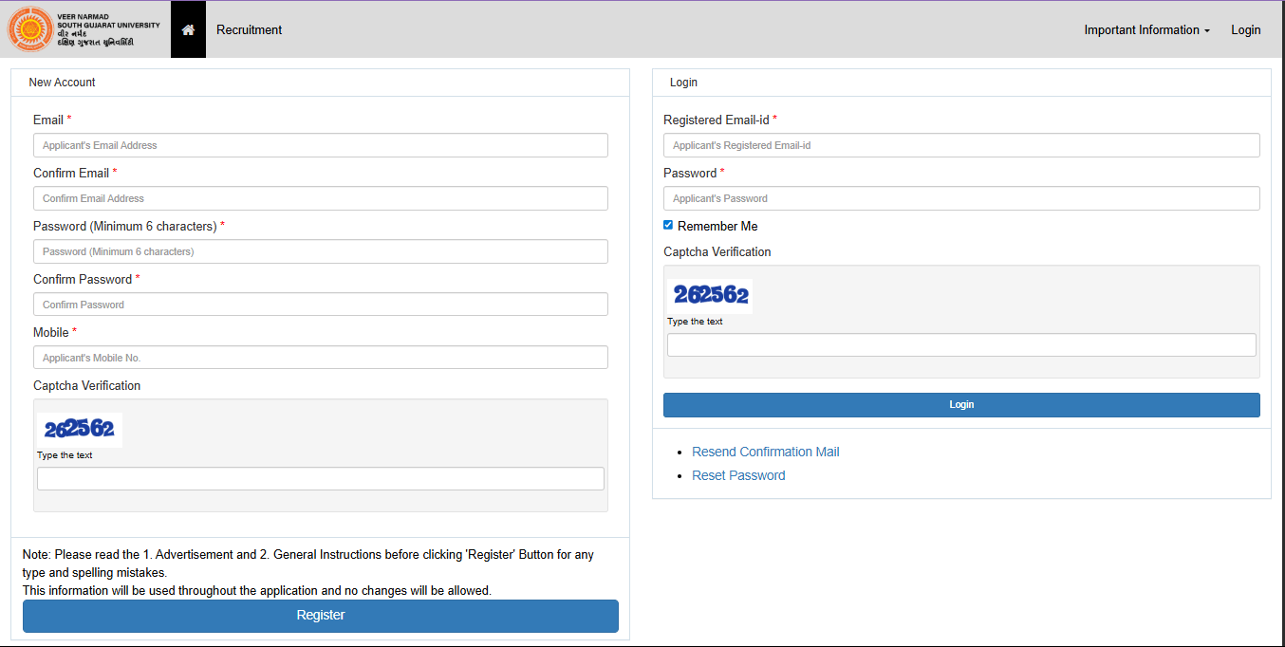This screenshot has width=1285, height=647.
Task: Select the Registered Email-id field
Action: pos(960,145)
